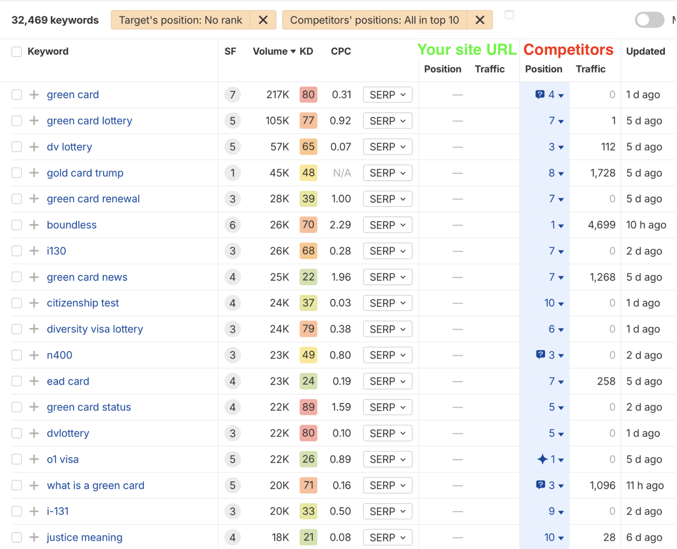Screen dimensions: 677x549
Task: Click the KD score 89 badge
Action: click(308, 407)
